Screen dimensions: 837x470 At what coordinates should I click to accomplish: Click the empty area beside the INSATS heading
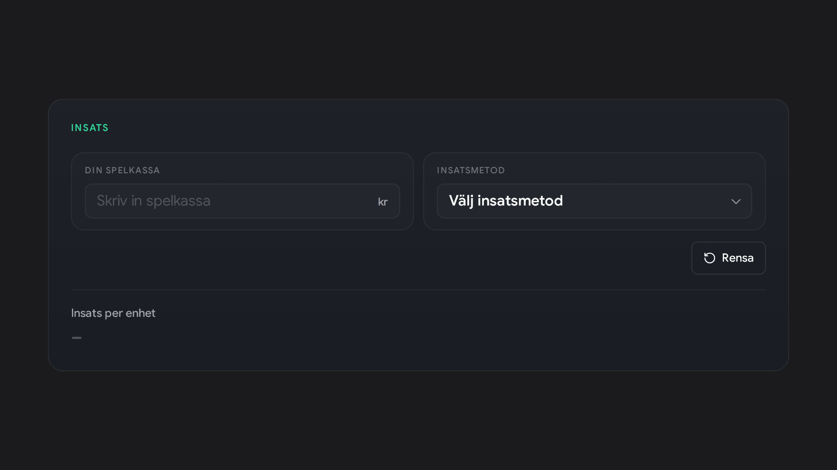pyautogui.click(x=436, y=128)
